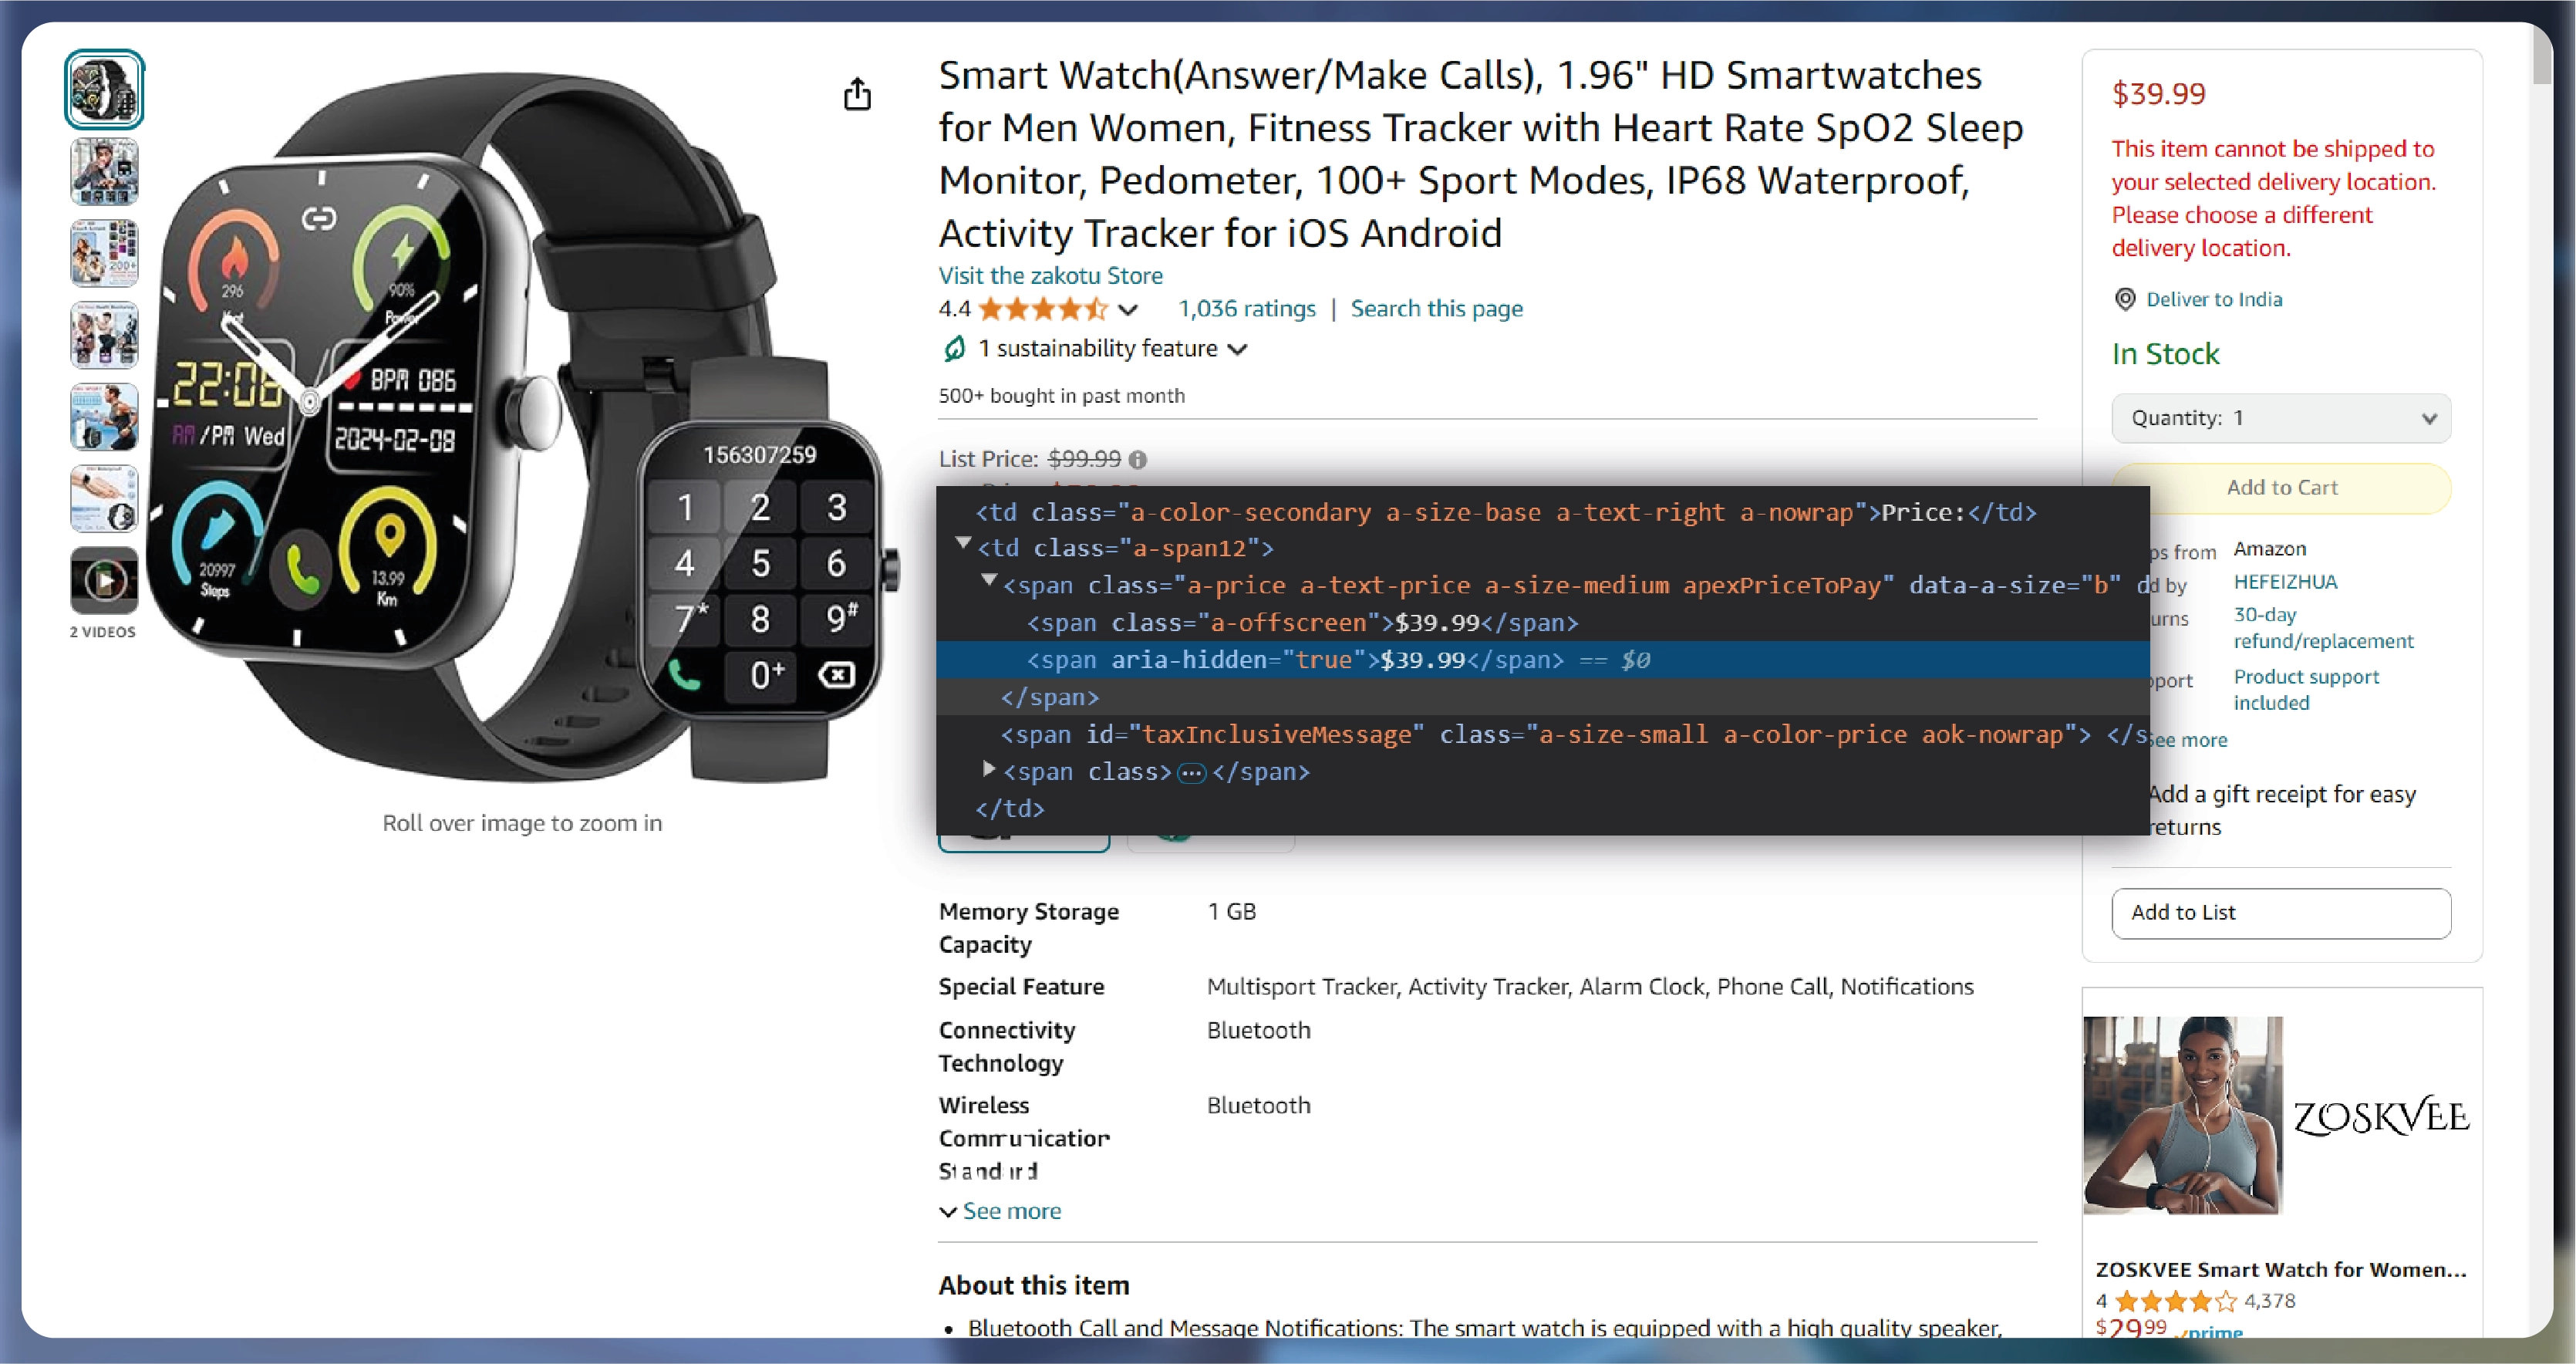Click the 1 GB memory value
Viewport: 2576px width, 1364px height.
[x=1231, y=911]
